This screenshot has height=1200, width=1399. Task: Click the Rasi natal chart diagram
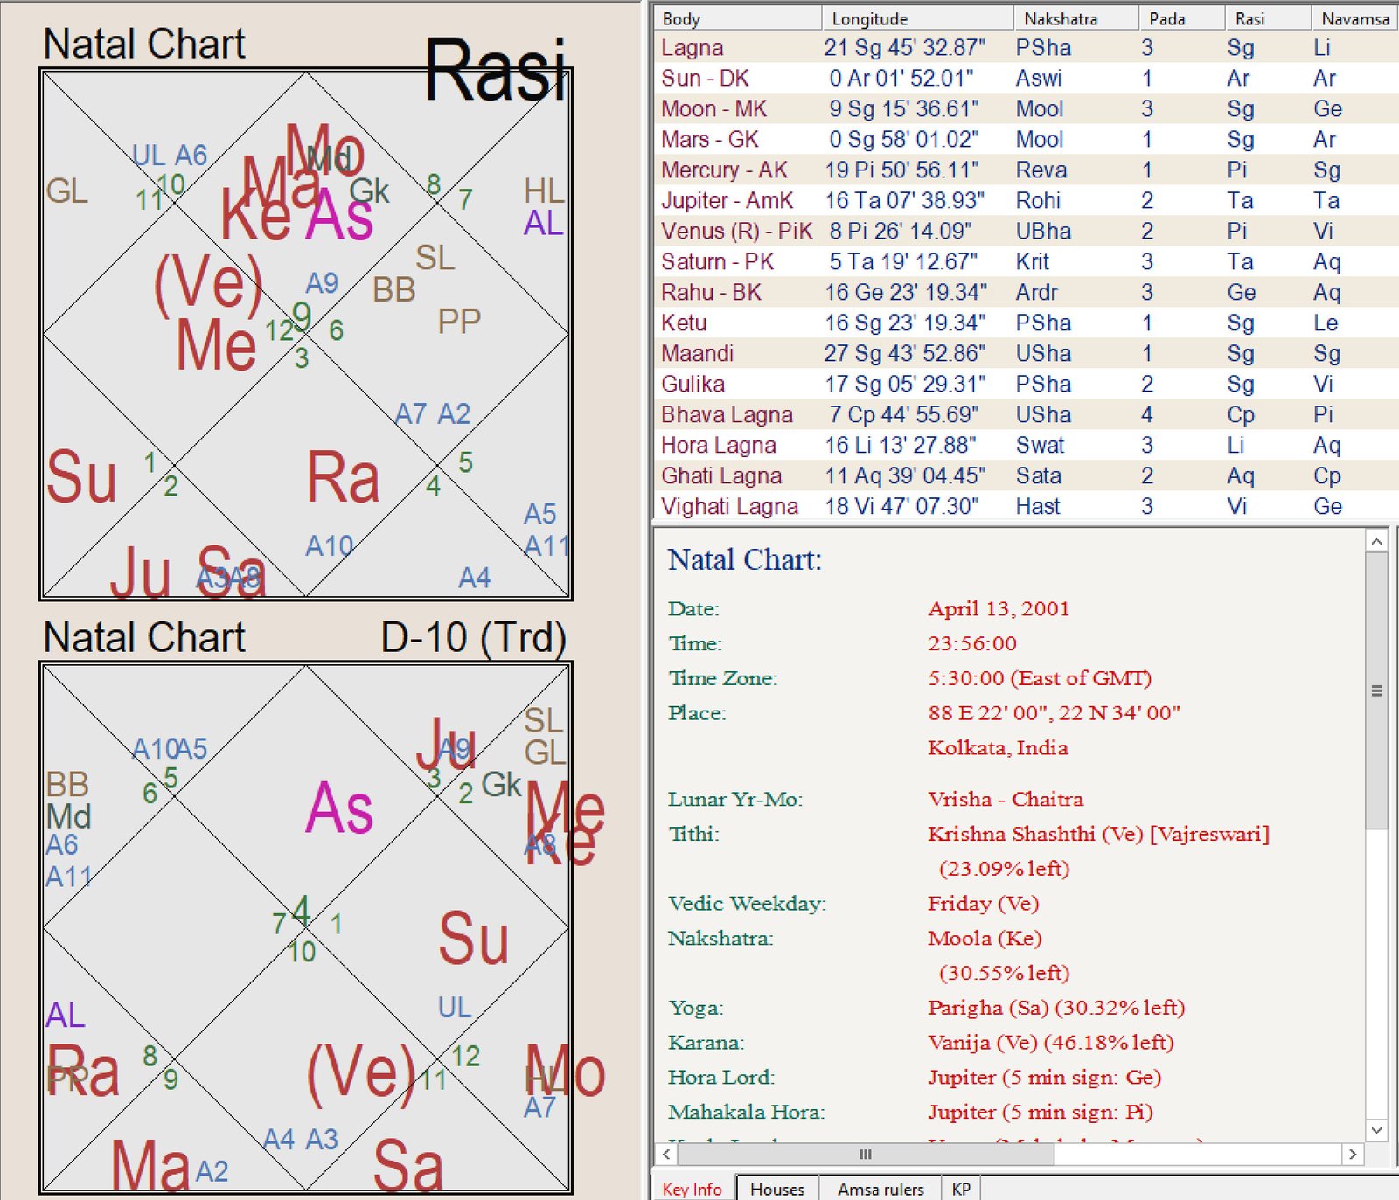click(306, 334)
